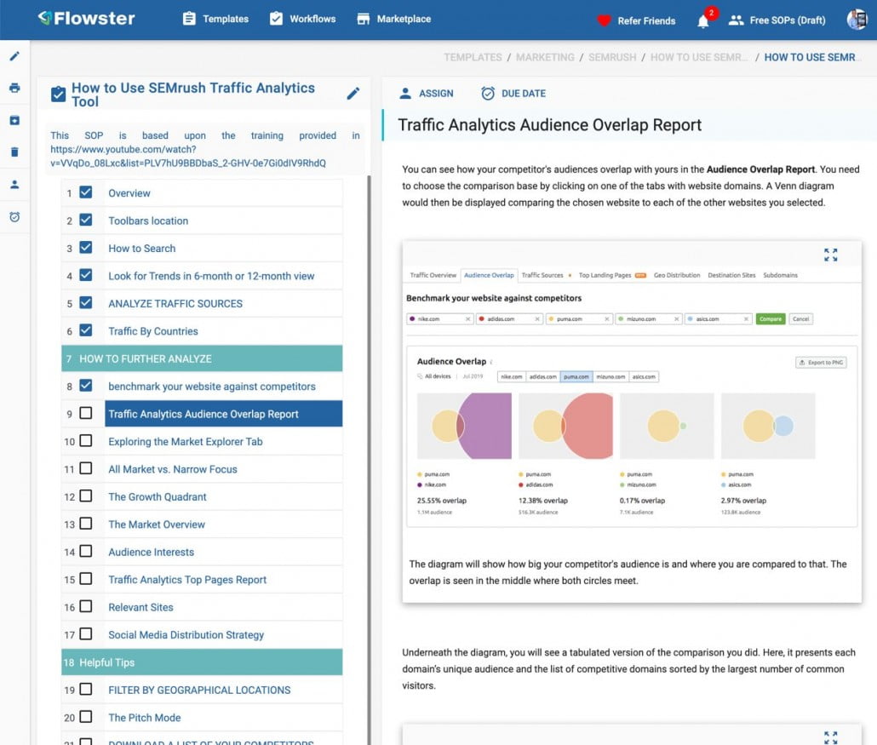
Task: Click the checklist vertical scrollbar
Action: coord(370,459)
